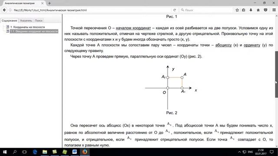Click the vertical scrollbar thumb
278x156 pixels.
point(276,74)
